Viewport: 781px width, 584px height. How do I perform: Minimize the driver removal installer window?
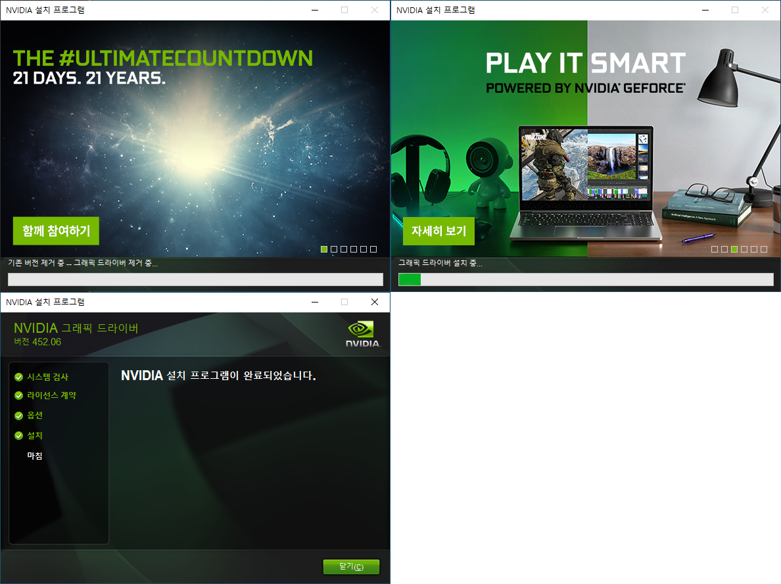(x=315, y=10)
